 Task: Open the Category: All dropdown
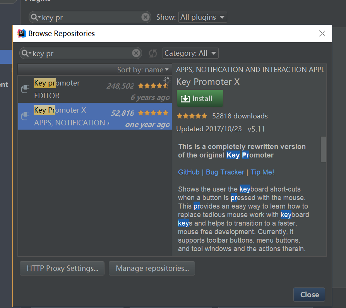pos(190,53)
